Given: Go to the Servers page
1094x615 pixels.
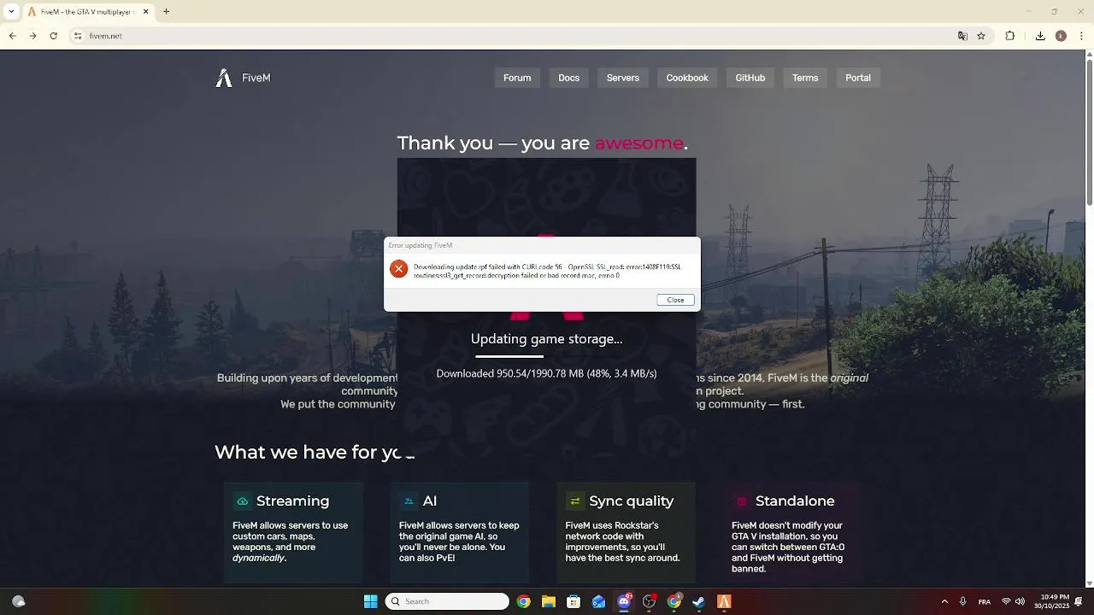Looking at the screenshot, I should [x=623, y=78].
